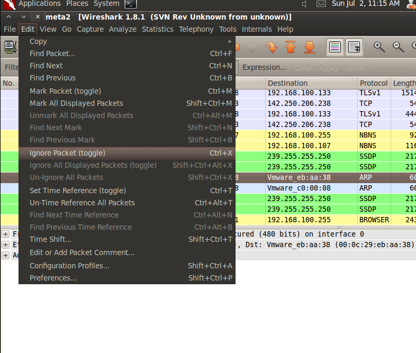
Task: Close the open Edit menu
Action: [x=28, y=29]
